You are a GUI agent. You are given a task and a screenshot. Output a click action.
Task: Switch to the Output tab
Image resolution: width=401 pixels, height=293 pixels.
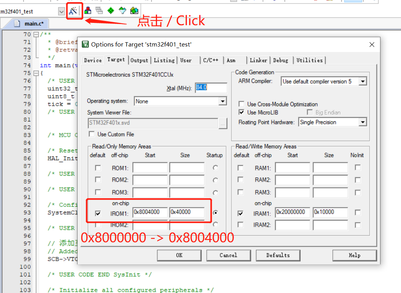click(x=139, y=60)
